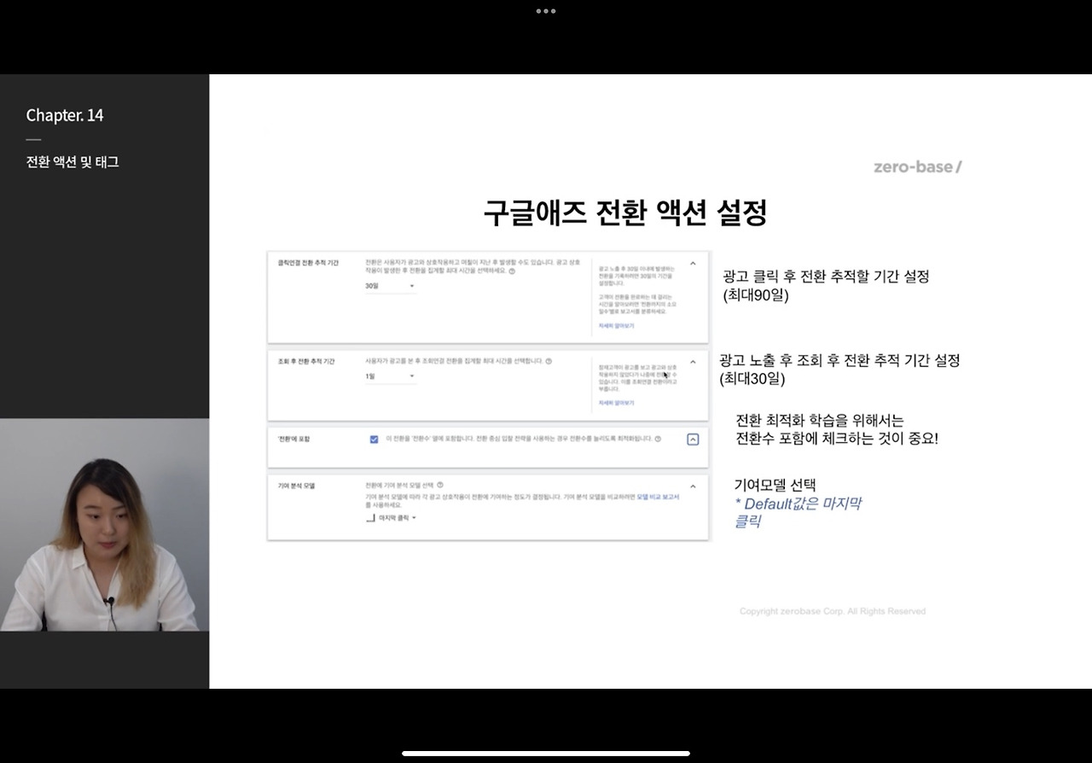Click the * Default값은 마지막 italic note
The image size is (1092, 763).
[798, 504]
